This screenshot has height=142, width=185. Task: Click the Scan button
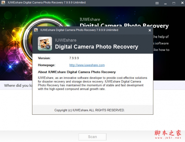[92, 137]
